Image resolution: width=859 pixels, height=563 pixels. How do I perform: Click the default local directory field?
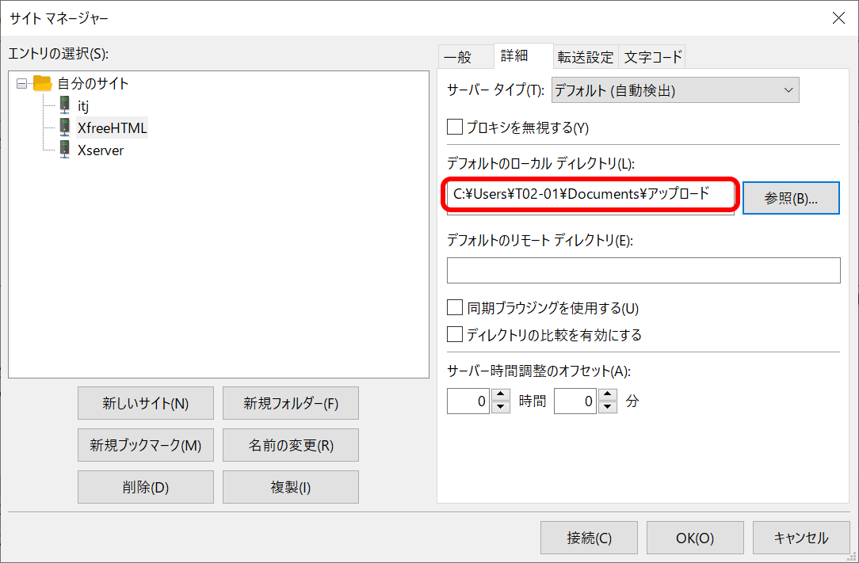pyautogui.click(x=590, y=196)
